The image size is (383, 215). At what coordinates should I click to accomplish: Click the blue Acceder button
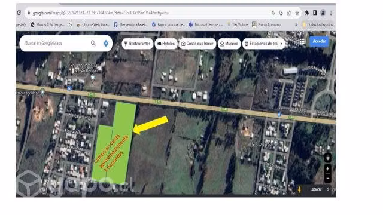click(319, 41)
